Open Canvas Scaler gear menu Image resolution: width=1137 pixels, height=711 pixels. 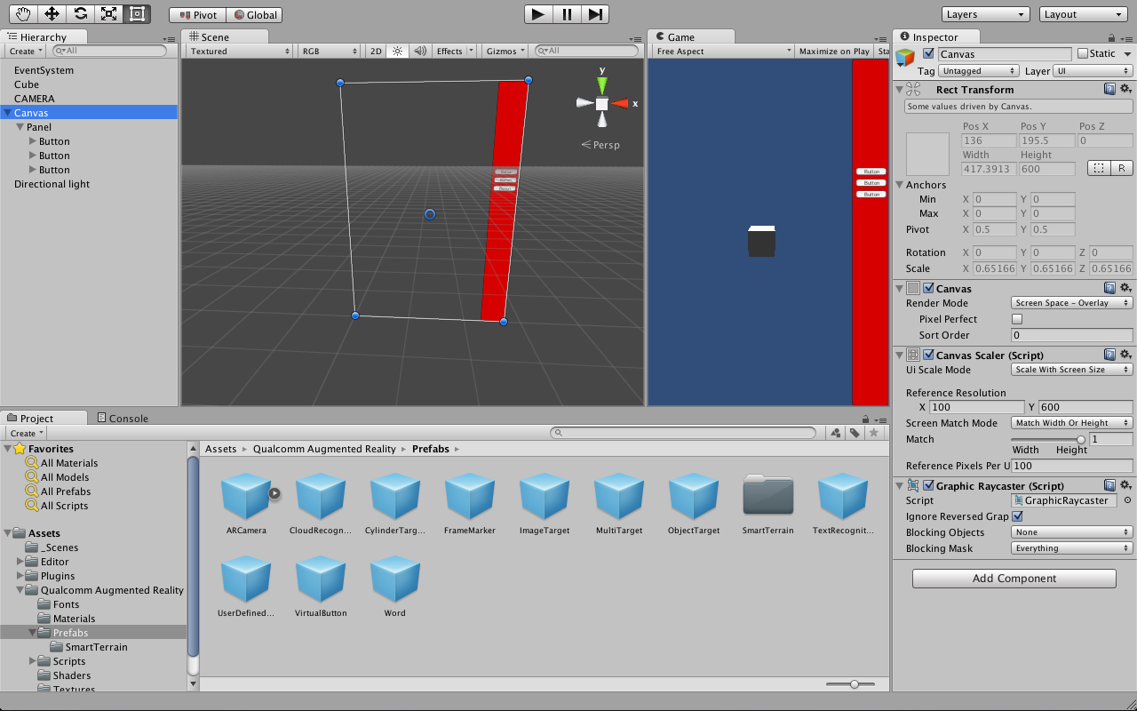[x=1125, y=355]
